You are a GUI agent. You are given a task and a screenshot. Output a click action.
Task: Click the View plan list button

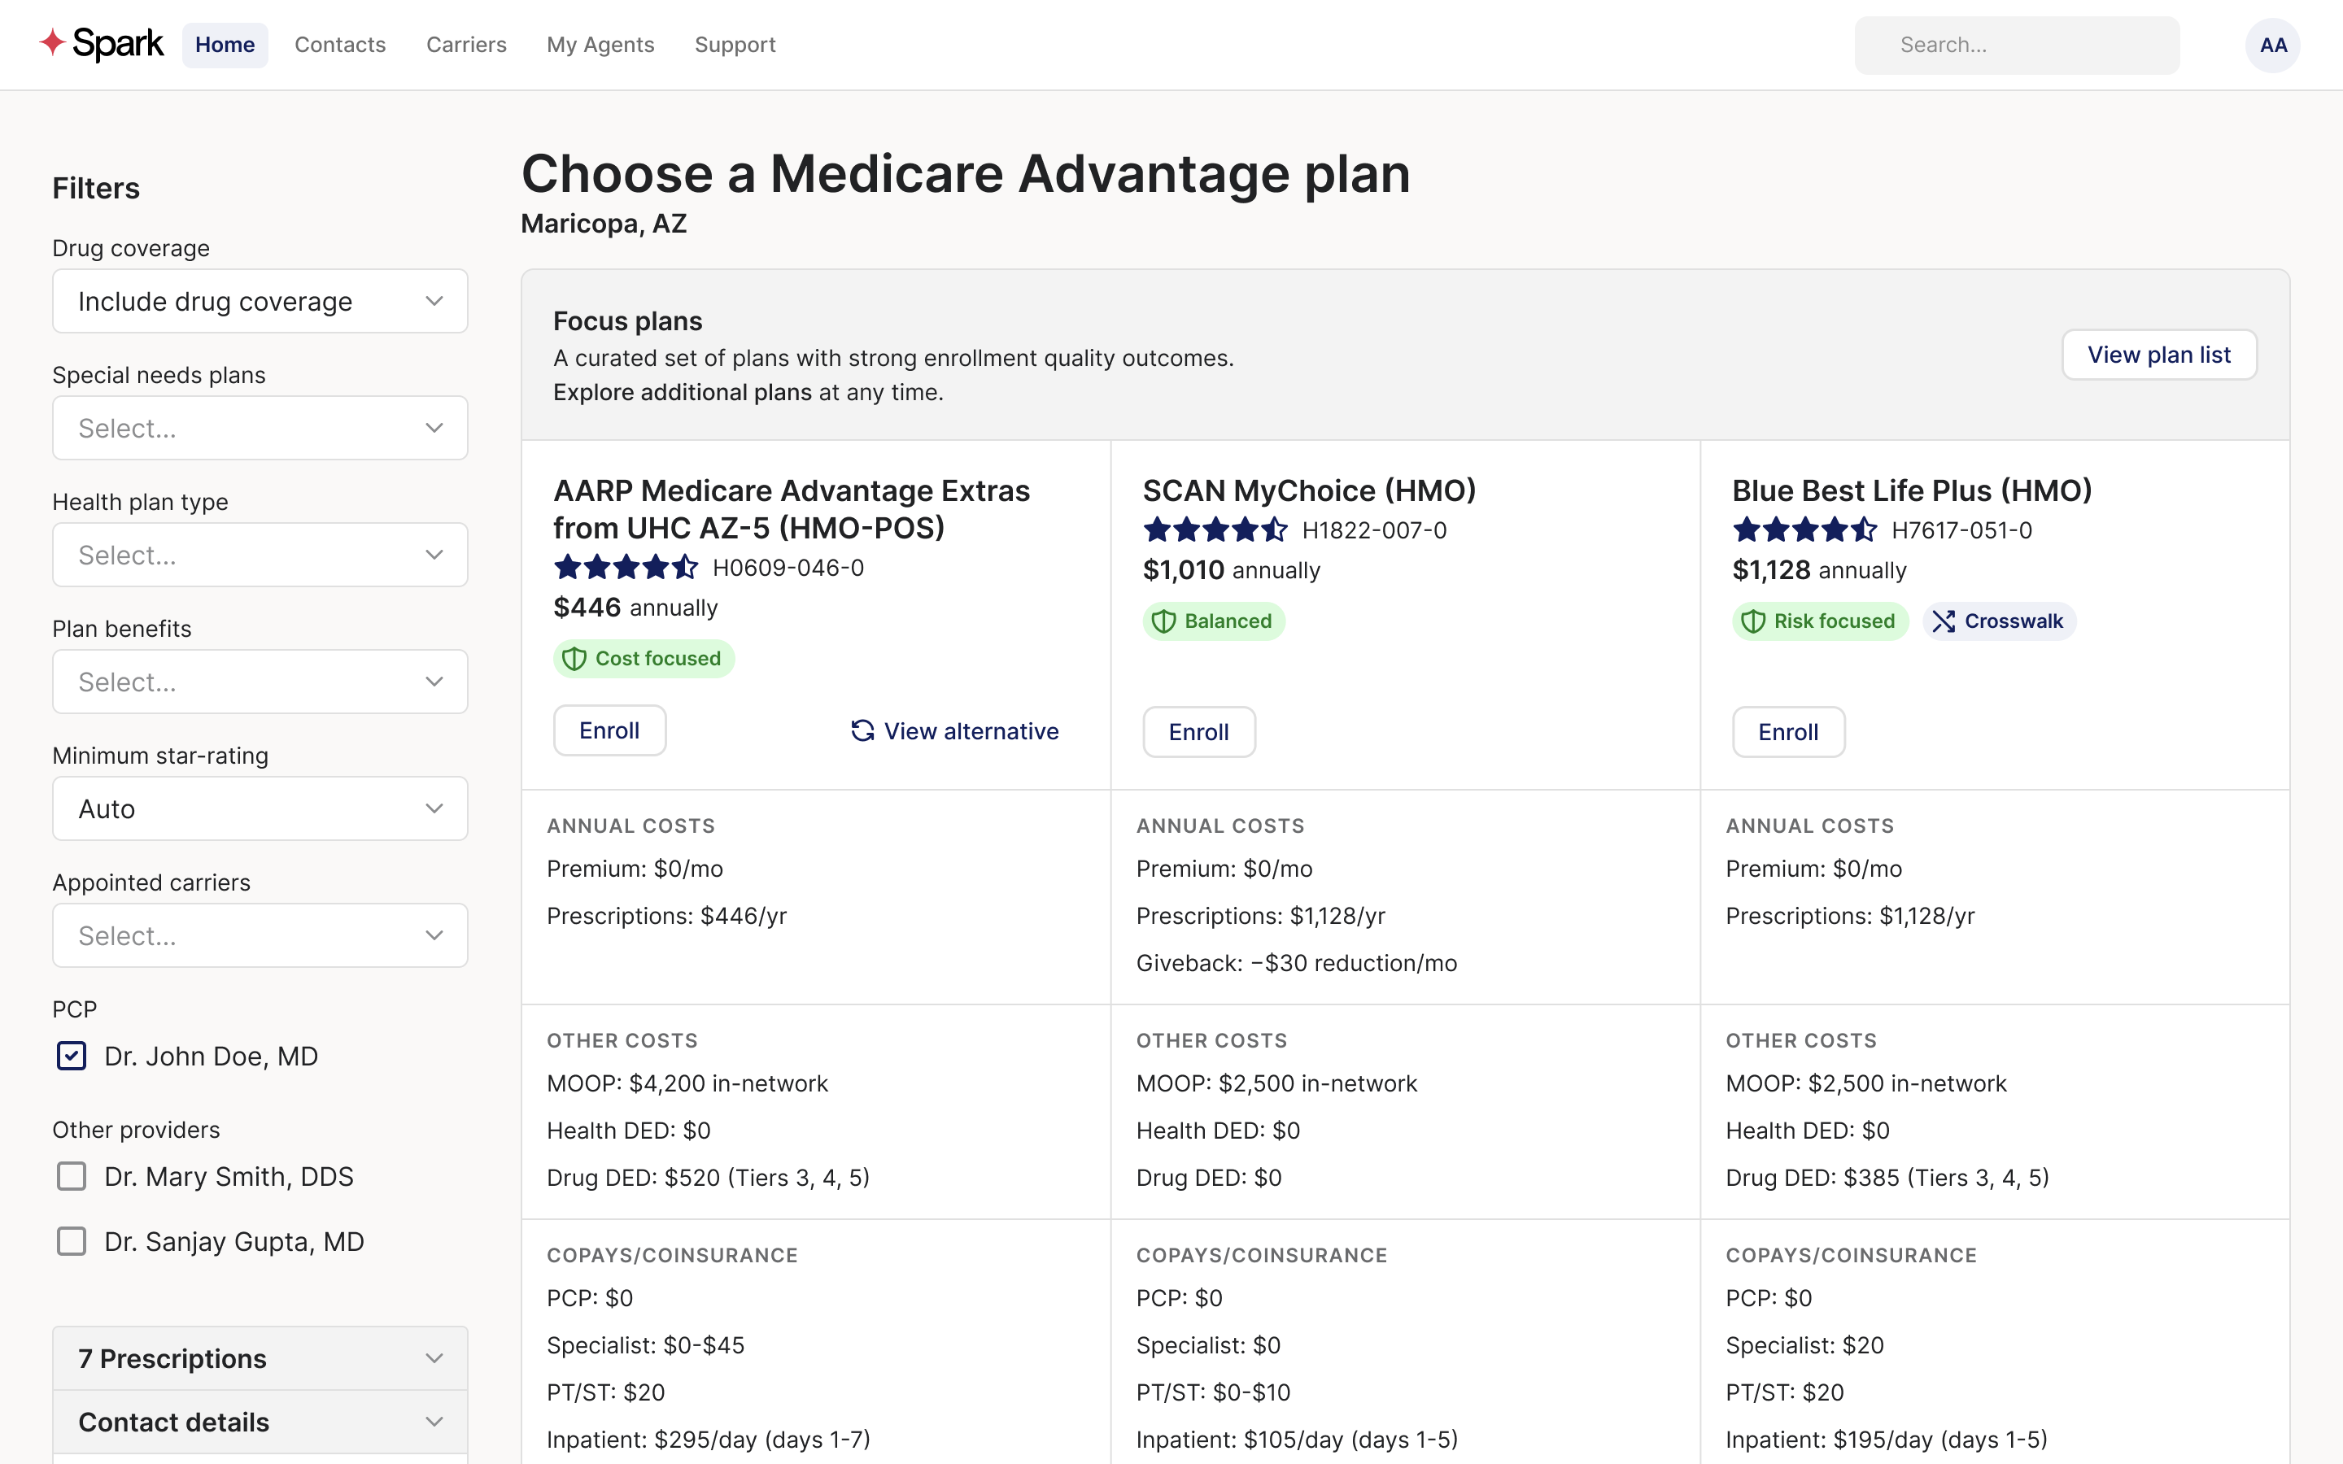[x=2159, y=355]
